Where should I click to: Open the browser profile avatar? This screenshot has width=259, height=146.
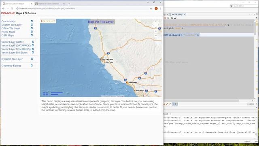click(x=156, y=9)
